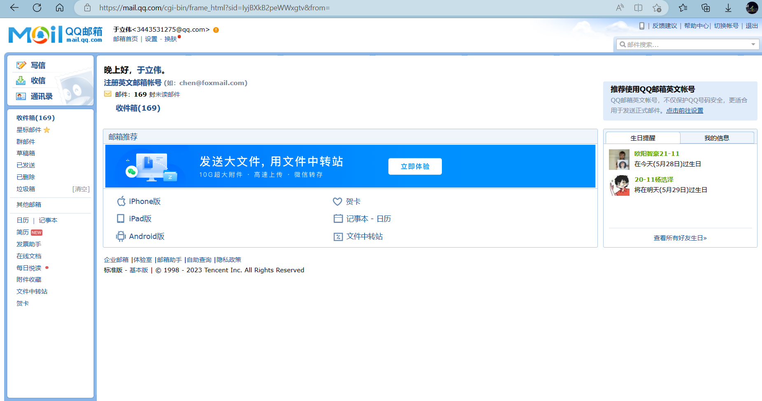Click 切换帐号 link
This screenshot has height=401, width=762.
pyautogui.click(x=726, y=26)
